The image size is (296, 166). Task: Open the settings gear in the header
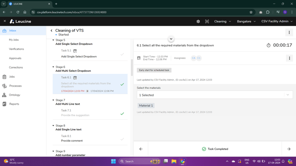point(198,21)
